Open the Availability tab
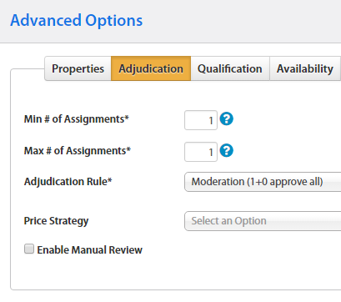 (305, 68)
